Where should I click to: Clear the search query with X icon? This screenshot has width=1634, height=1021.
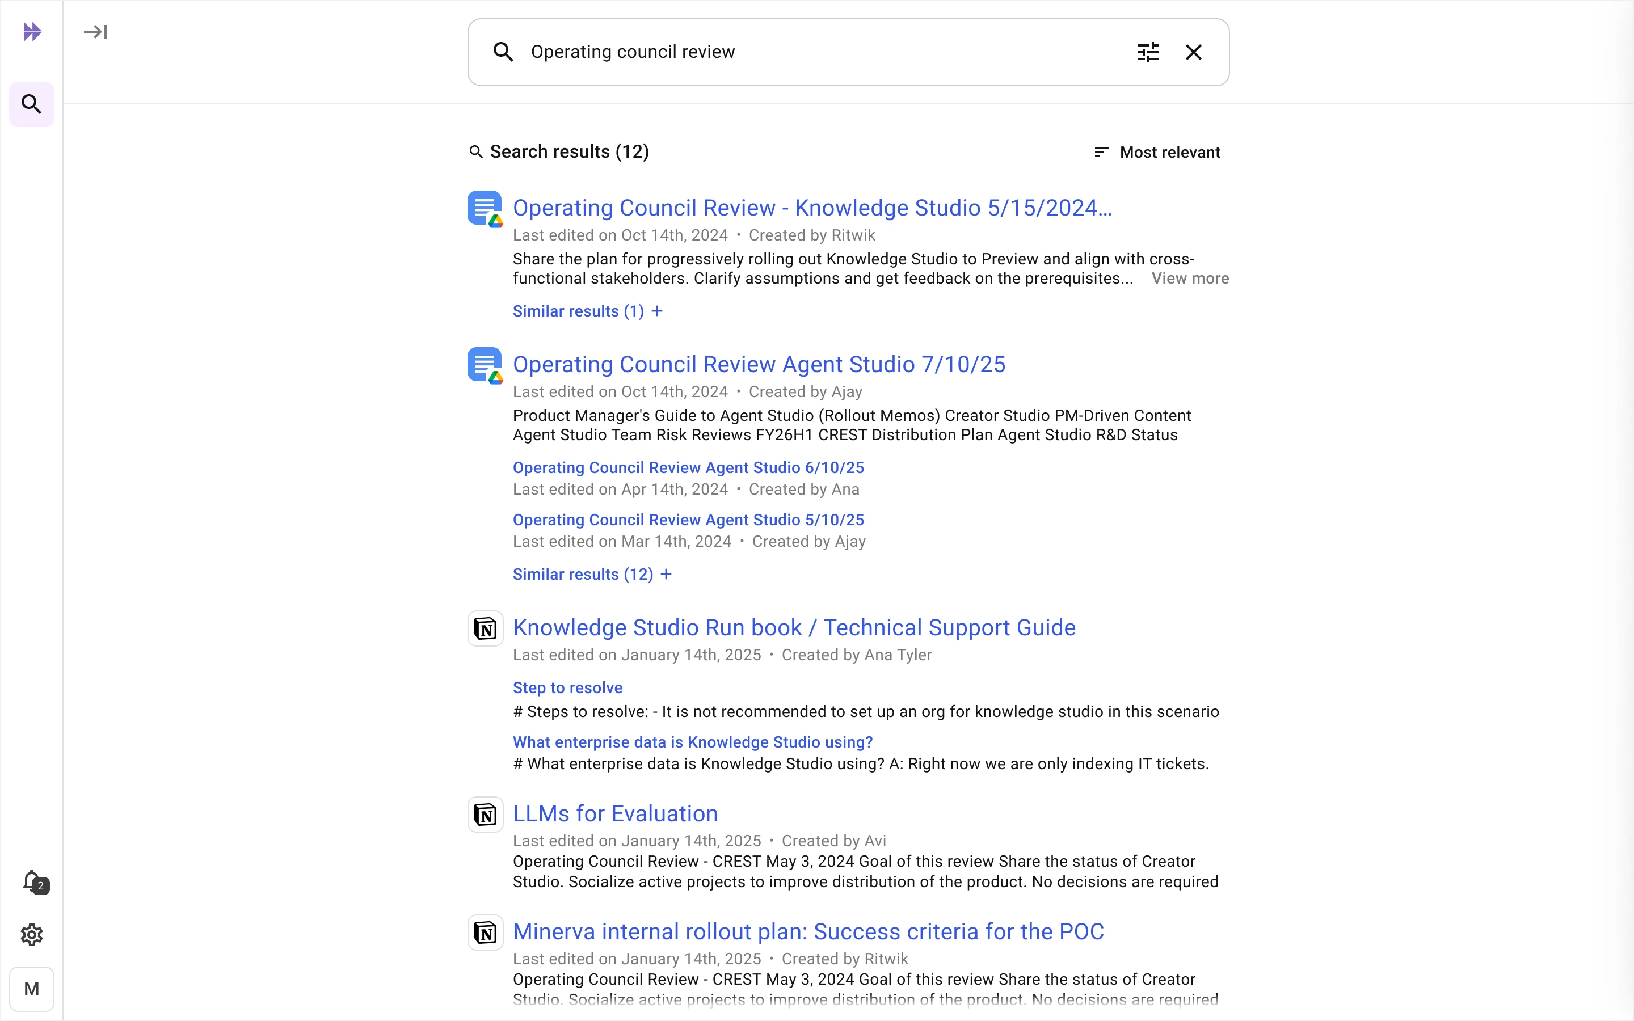tap(1193, 52)
